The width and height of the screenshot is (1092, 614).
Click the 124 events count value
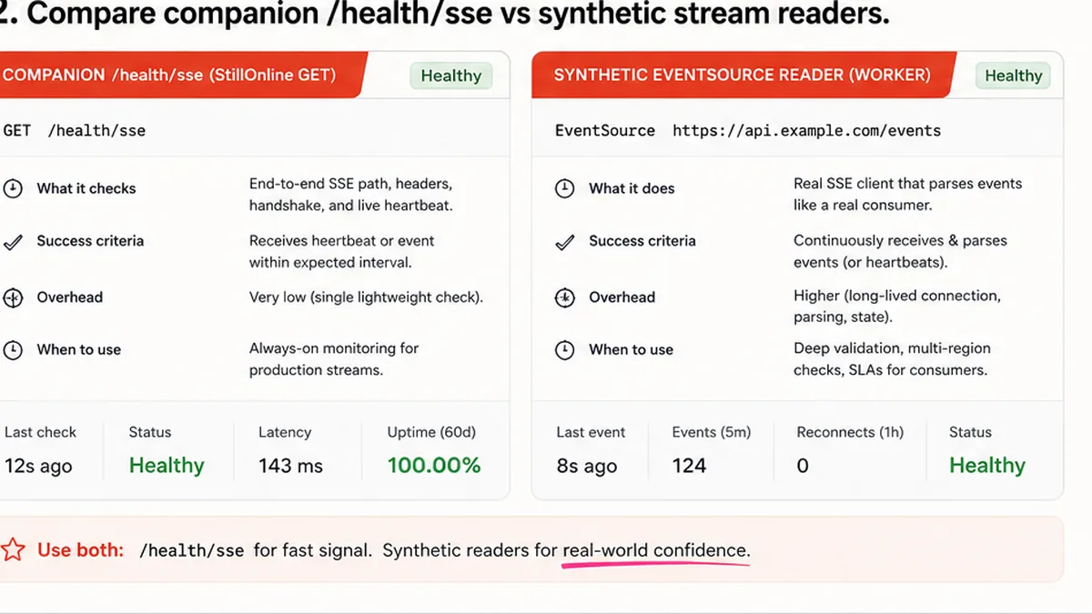click(x=690, y=466)
